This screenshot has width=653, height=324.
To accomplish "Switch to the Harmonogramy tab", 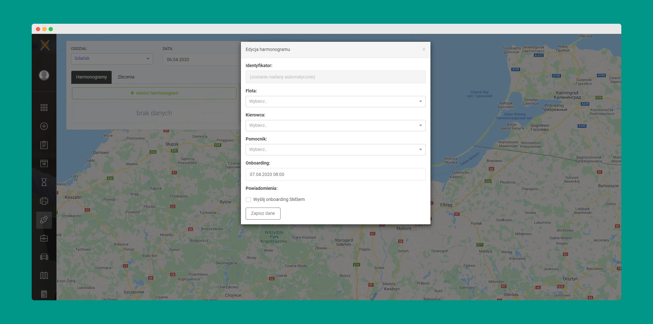I will pyautogui.click(x=91, y=77).
